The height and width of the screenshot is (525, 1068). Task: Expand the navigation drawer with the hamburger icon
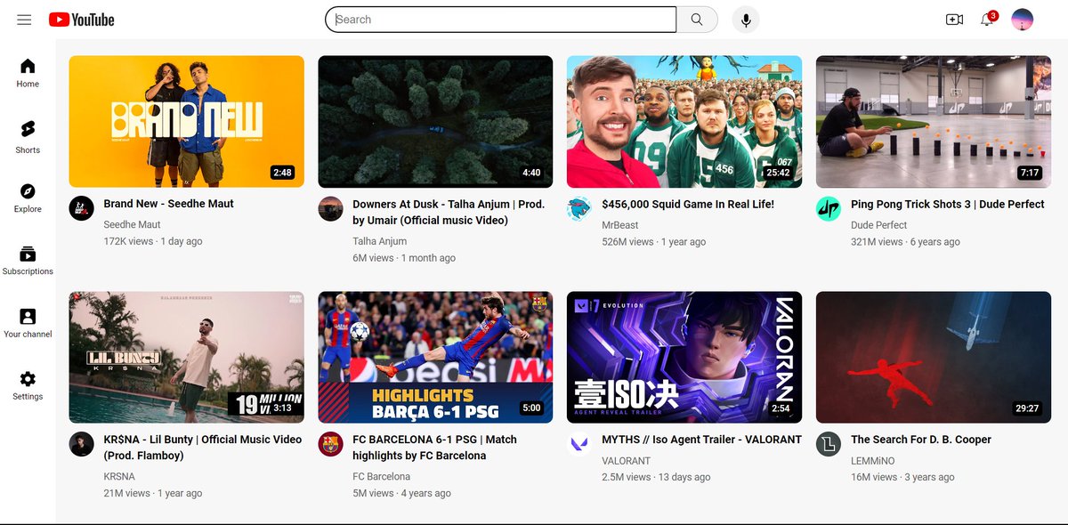tap(24, 19)
